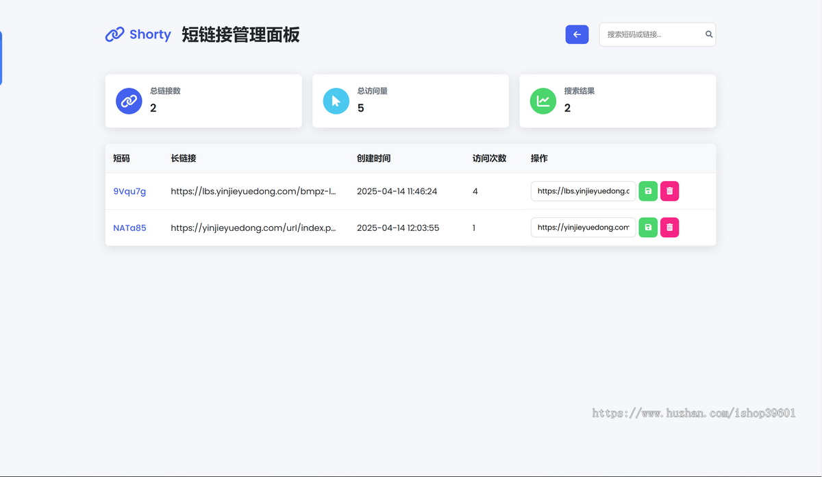Open the 9Vqu7g short code link

[129, 191]
